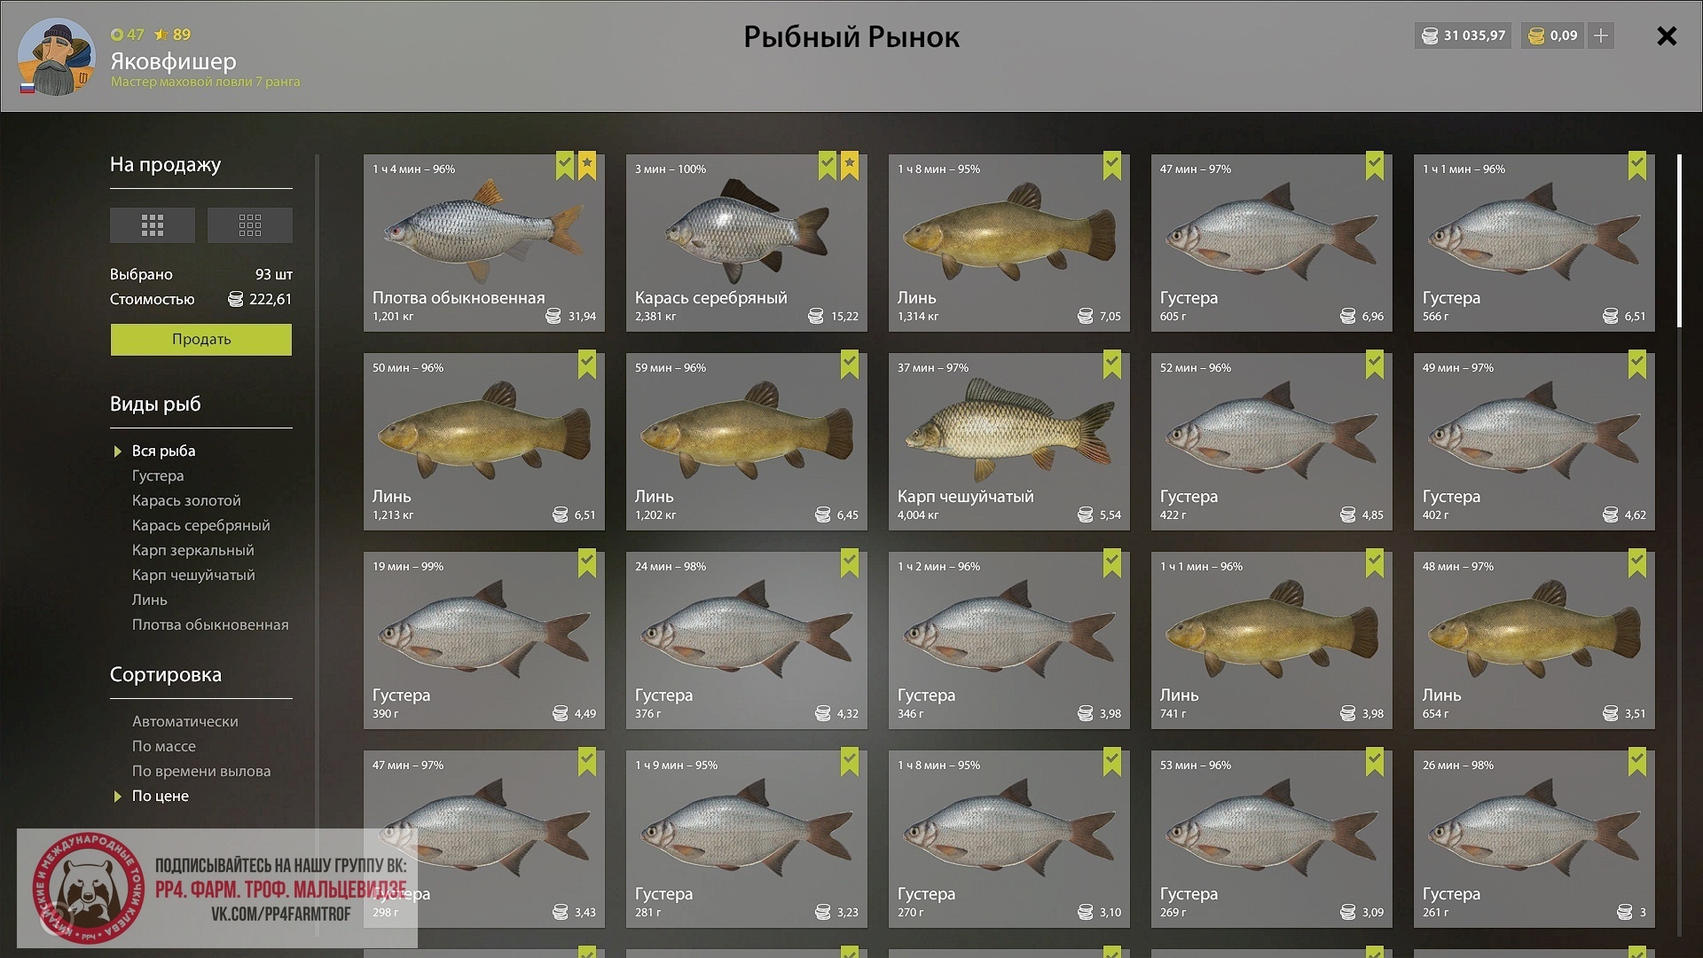
Task: Open the Яковфишер player avatar
Action: click(57, 57)
